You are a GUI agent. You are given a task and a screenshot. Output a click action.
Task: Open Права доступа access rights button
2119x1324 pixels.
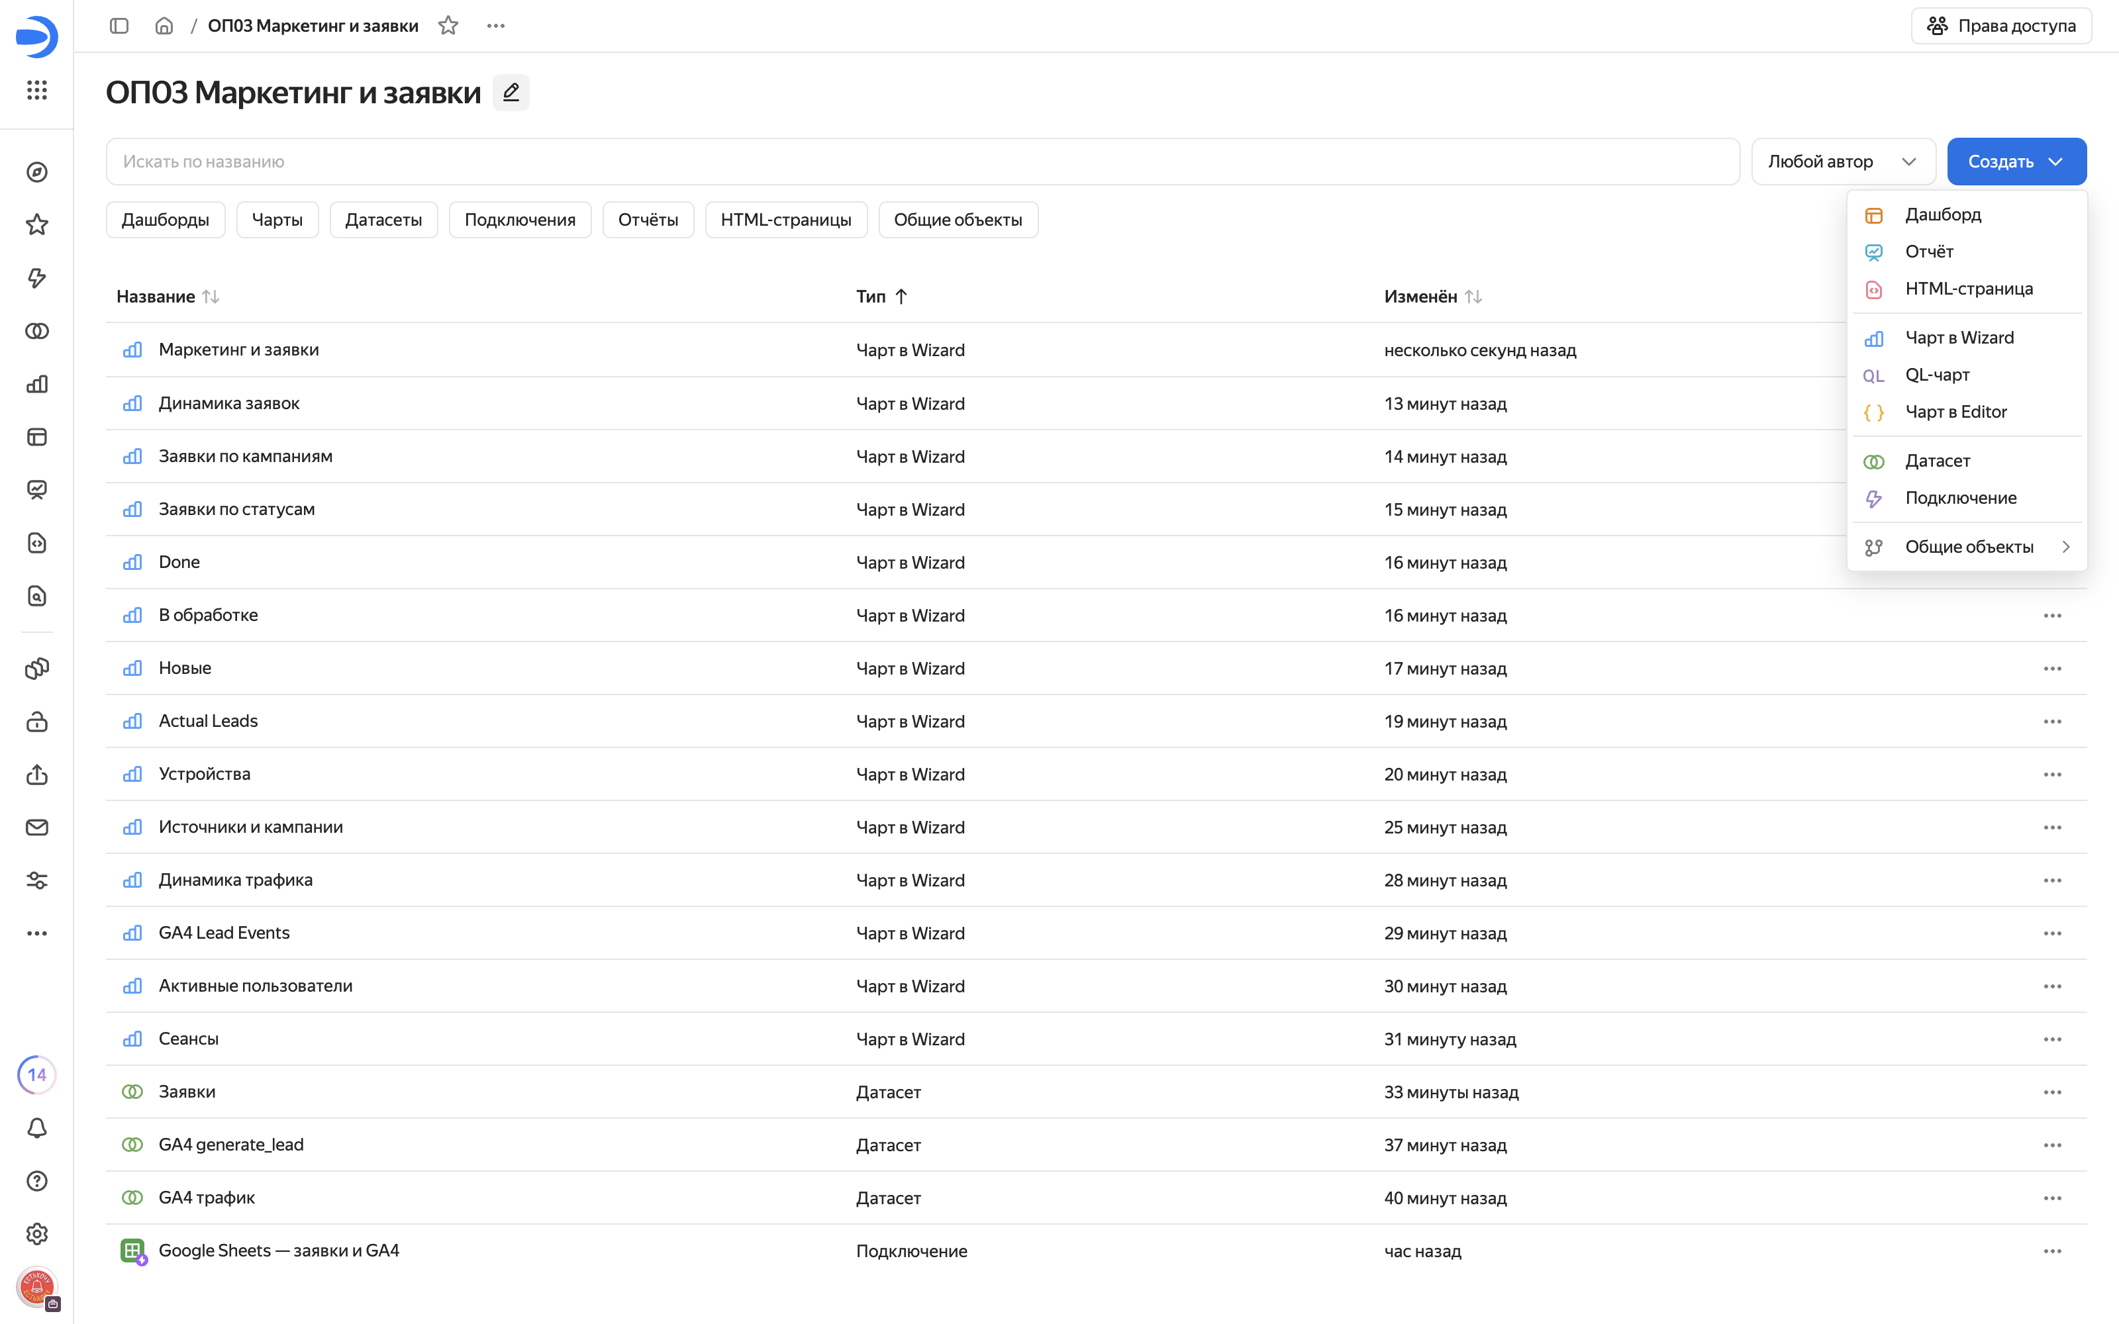2000,25
